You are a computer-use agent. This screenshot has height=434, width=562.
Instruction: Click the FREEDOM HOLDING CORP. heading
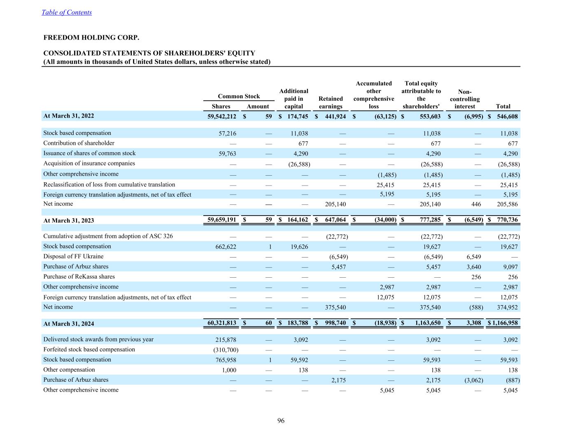click(x=91, y=38)
